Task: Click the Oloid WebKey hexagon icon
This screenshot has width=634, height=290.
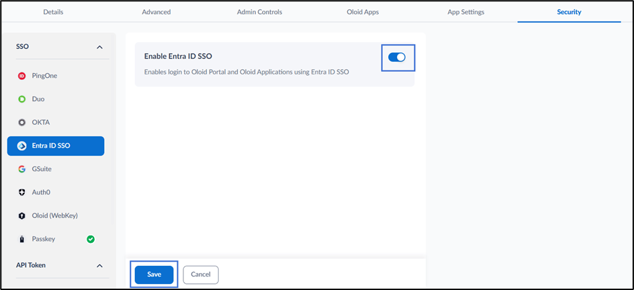Action: pyautogui.click(x=22, y=216)
